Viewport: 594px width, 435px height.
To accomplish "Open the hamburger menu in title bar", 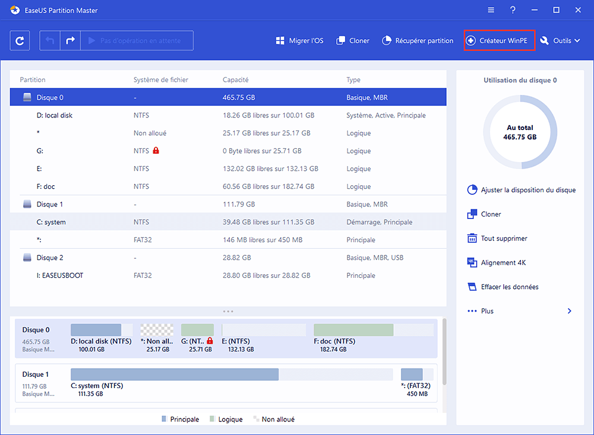I will pos(491,10).
